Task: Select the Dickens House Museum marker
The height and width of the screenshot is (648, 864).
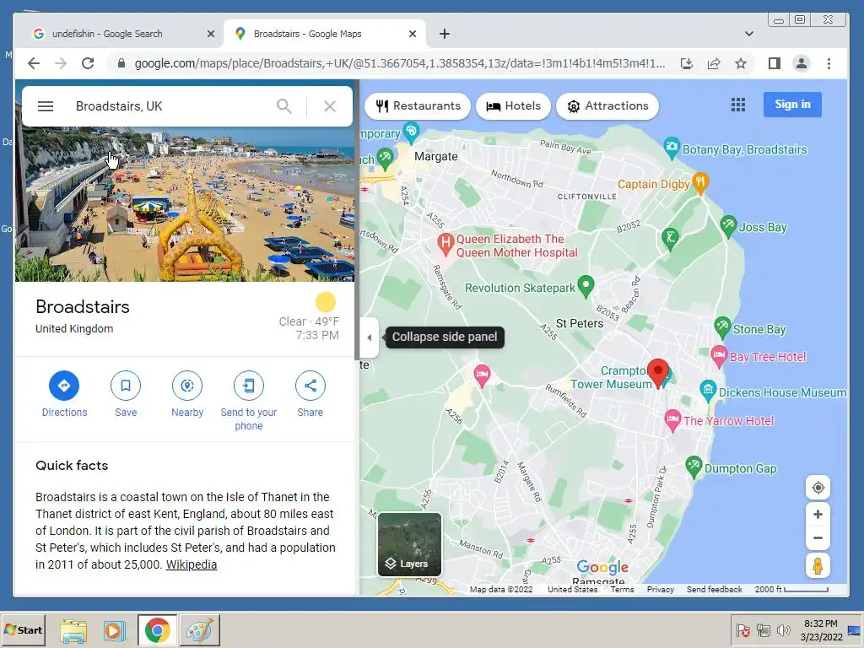Action: pyautogui.click(x=708, y=391)
